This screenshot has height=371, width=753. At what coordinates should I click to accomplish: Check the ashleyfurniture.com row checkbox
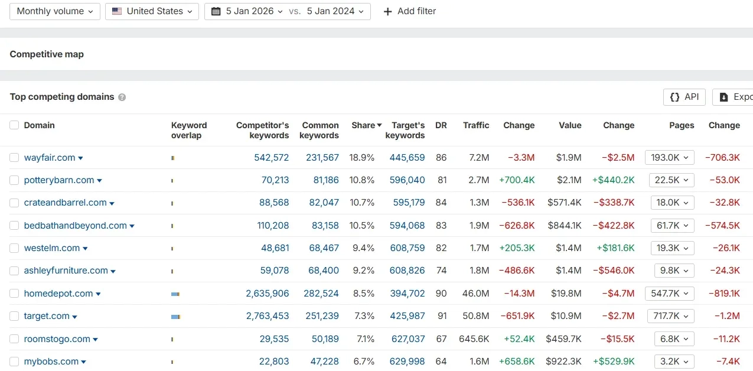point(14,271)
